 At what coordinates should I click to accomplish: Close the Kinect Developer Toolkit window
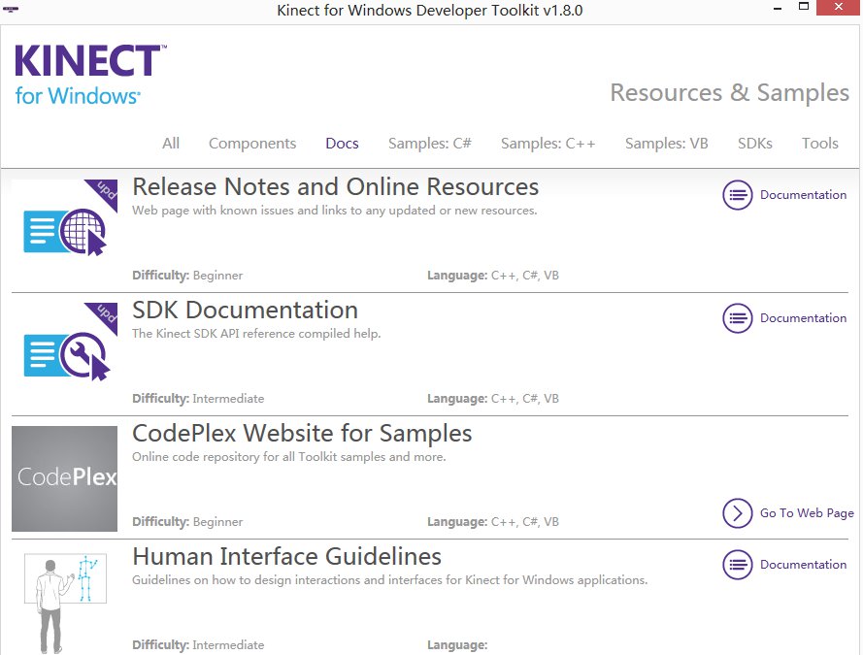point(838,7)
